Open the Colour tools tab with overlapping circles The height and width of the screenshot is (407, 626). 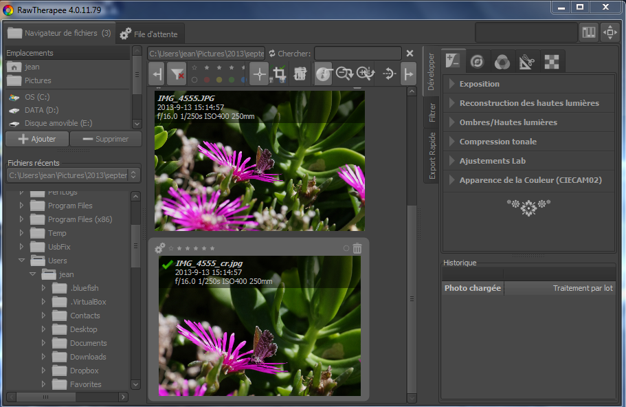(502, 61)
